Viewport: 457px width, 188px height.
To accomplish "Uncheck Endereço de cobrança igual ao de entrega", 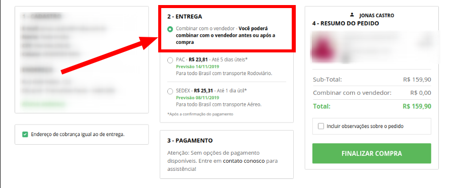I will pos(25,135).
